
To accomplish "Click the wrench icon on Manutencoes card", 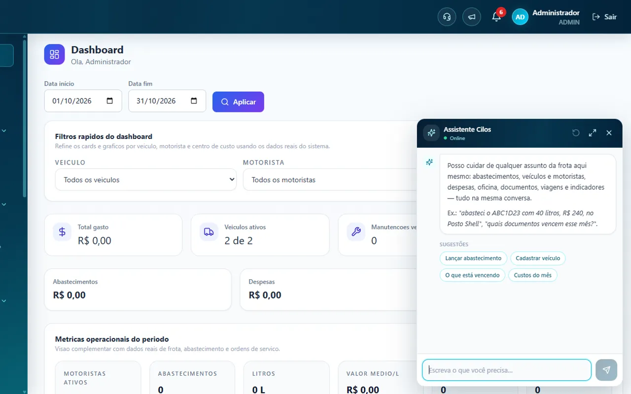I will pyautogui.click(x=356, y=231).
